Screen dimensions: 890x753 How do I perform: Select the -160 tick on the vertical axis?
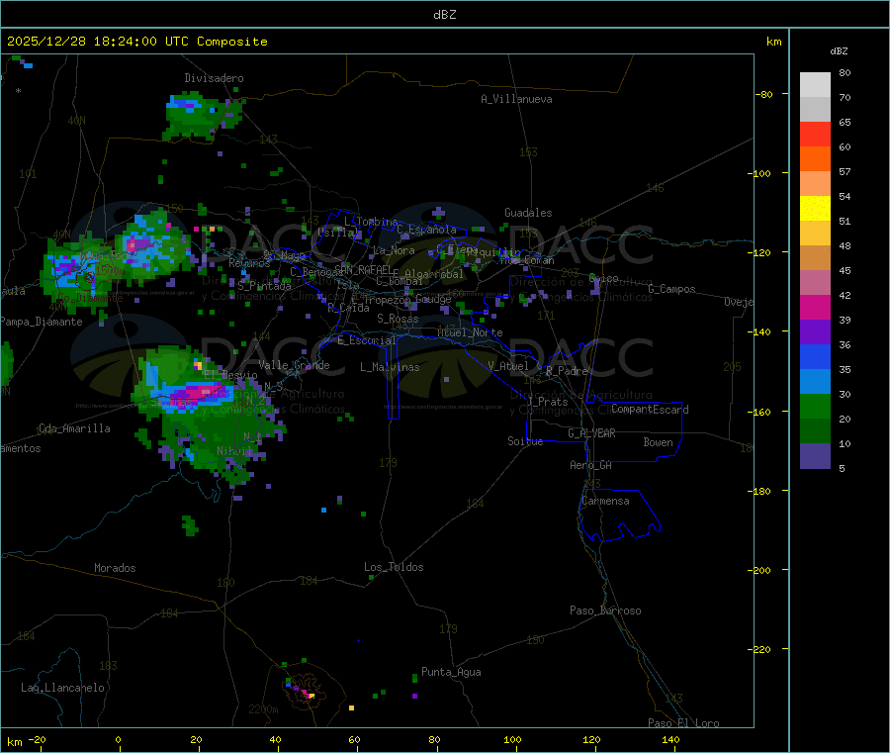(x=761, y=412)
